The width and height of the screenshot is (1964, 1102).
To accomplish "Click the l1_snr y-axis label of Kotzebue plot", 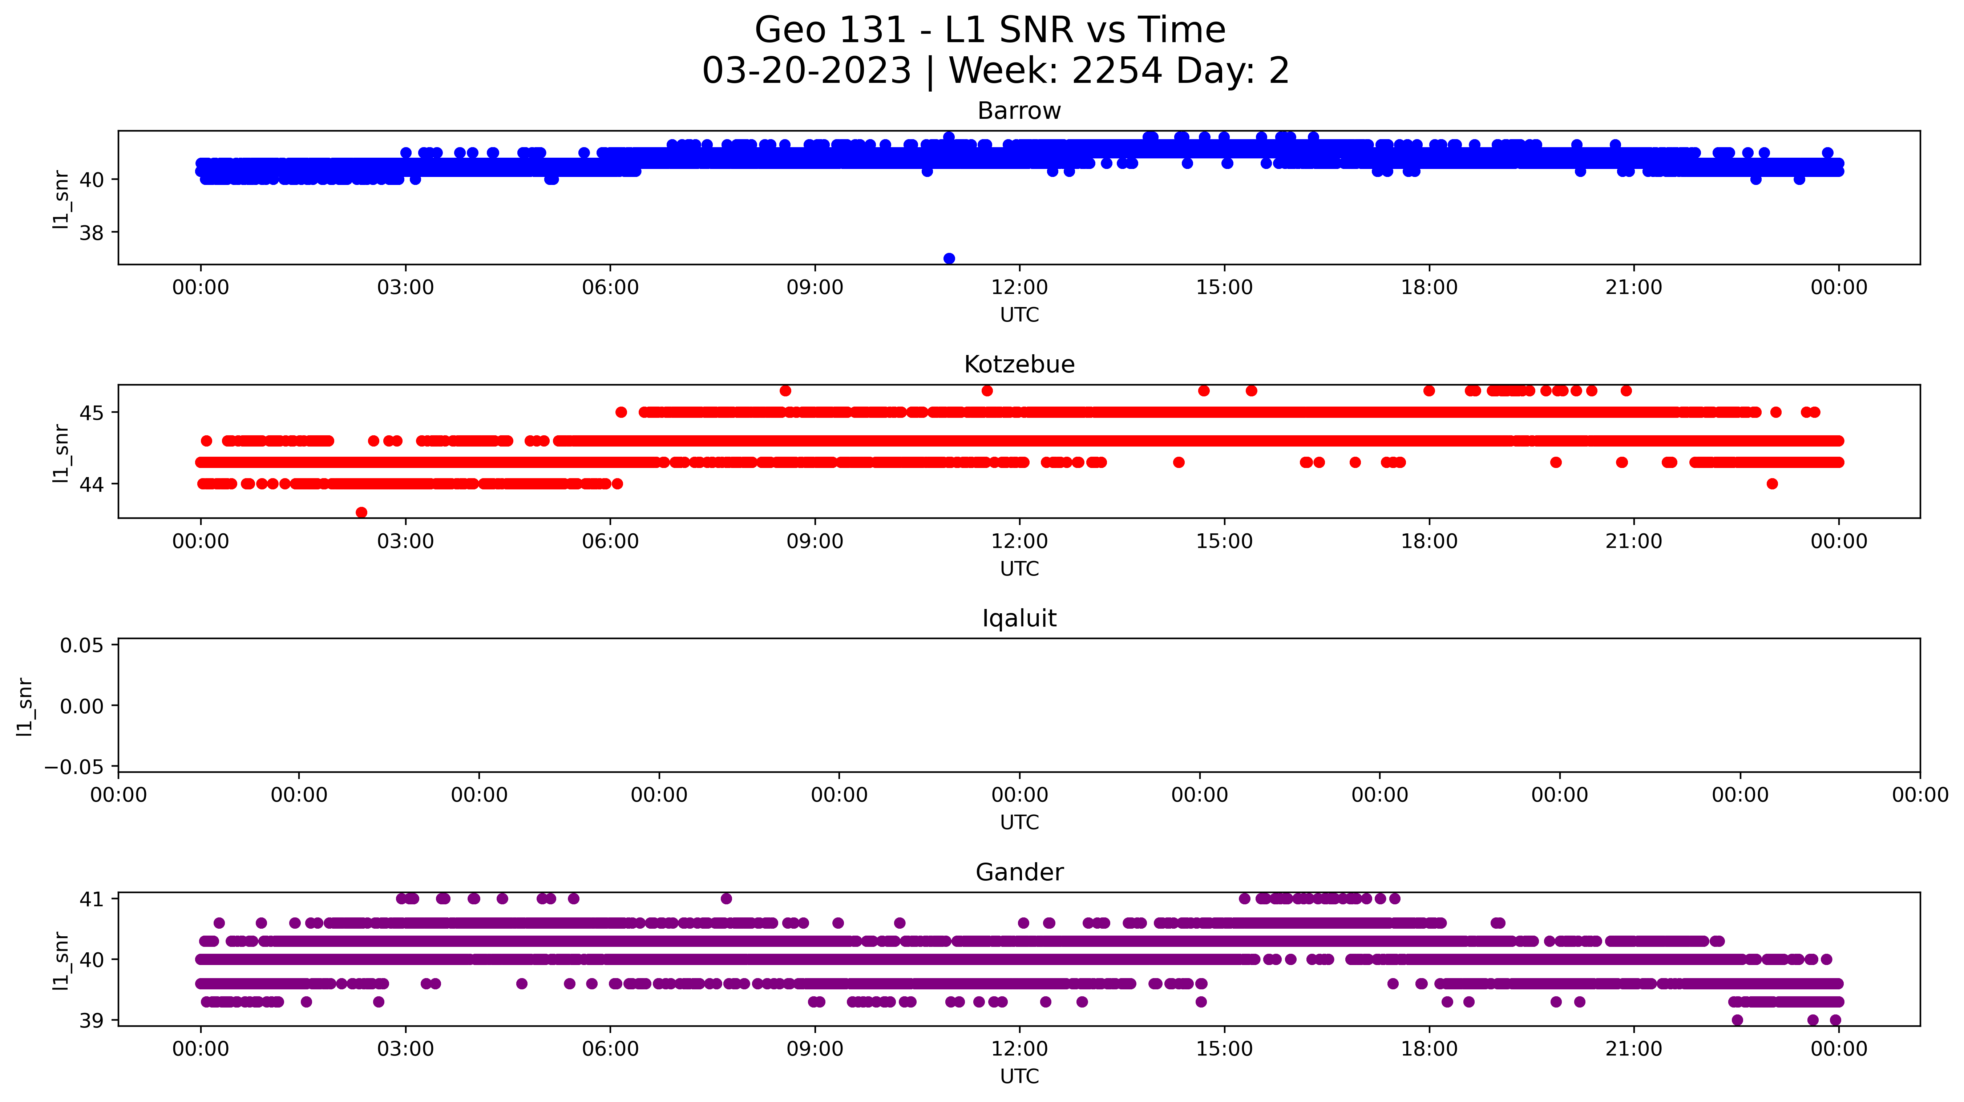I will 61,453.
